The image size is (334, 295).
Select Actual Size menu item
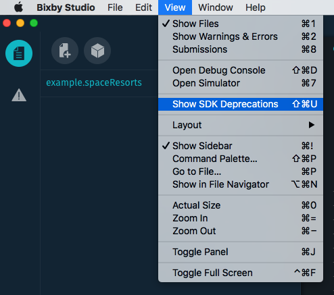241,205
